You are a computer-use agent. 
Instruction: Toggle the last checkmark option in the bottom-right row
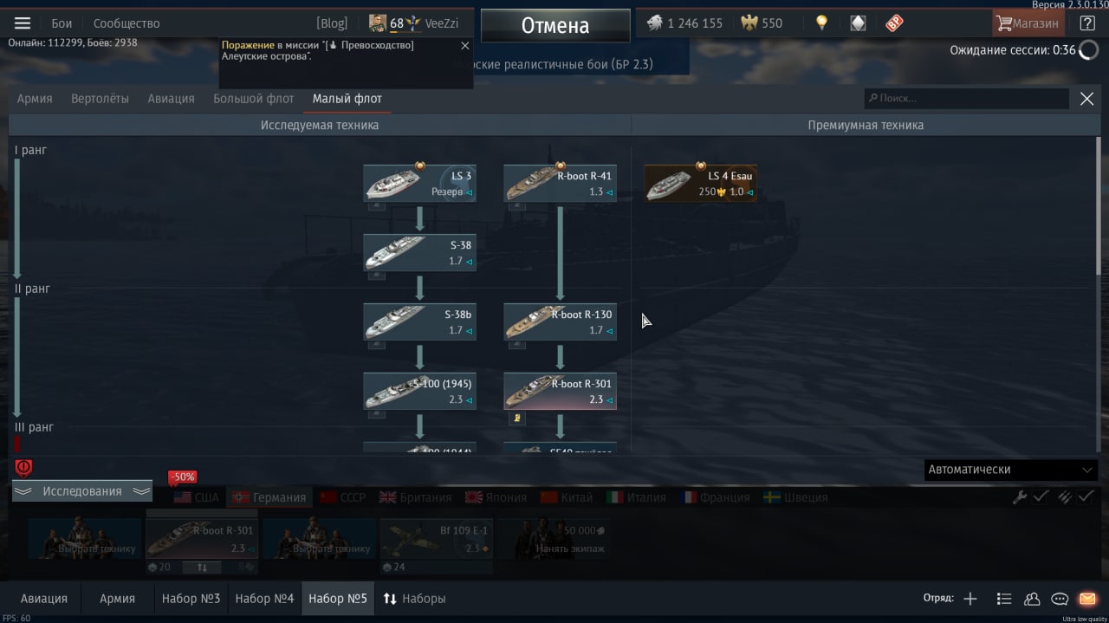[x=1086, y=496]
